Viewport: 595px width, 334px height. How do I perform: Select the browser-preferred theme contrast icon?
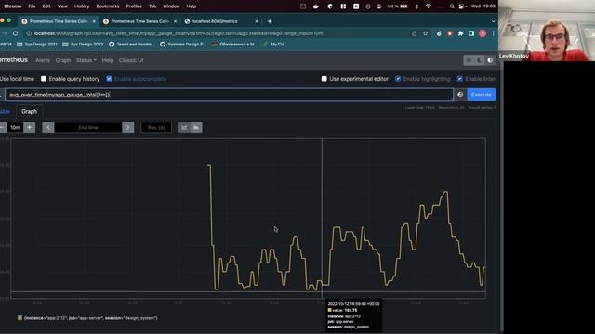[x=490, y=60]
